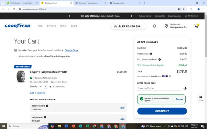Go back in browser history
This screenshot has width=207, height=129.
click(3, 9)
